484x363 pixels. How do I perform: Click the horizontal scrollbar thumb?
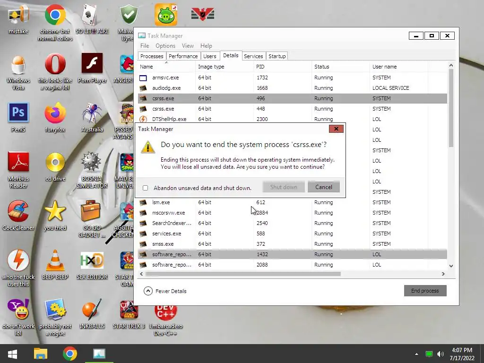pyautogui.click(x=243, y=274)
